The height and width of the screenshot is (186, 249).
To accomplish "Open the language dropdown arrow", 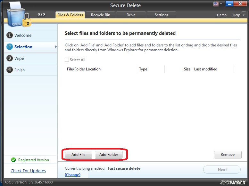I will tap(221, 4).
